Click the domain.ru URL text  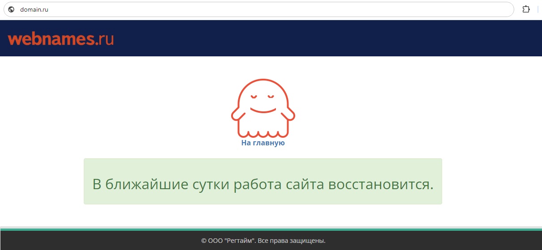(34, 9)
